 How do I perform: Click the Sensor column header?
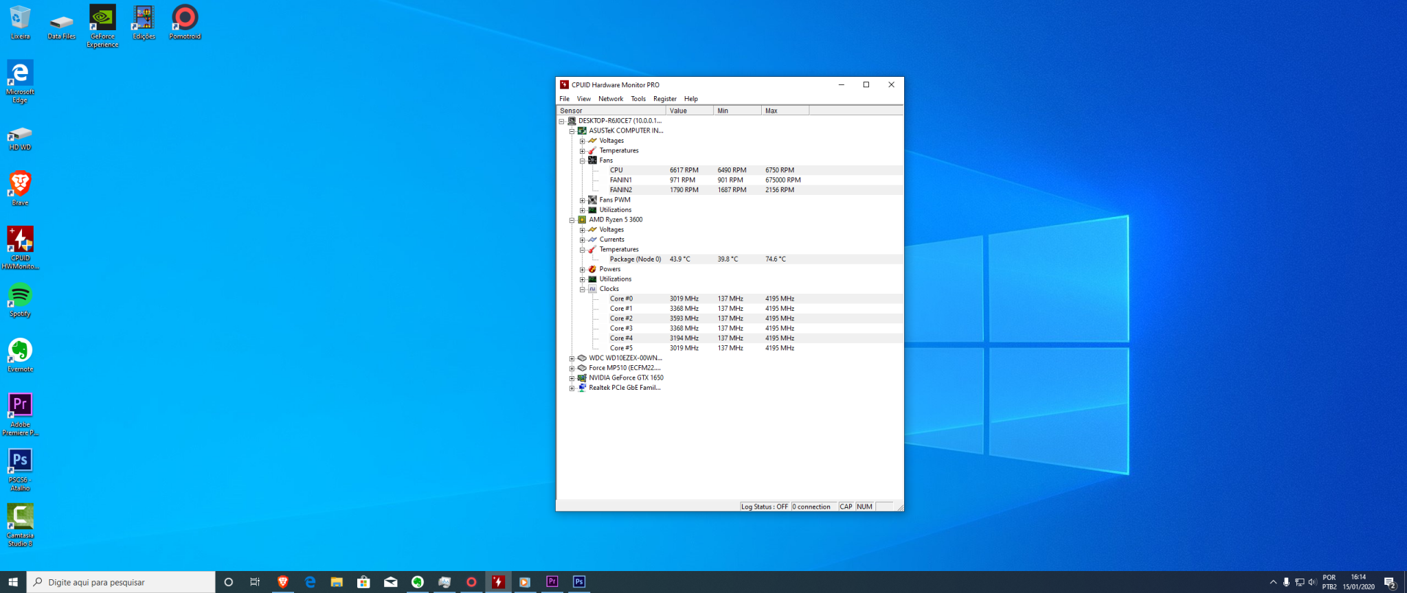tap(611, 111)
